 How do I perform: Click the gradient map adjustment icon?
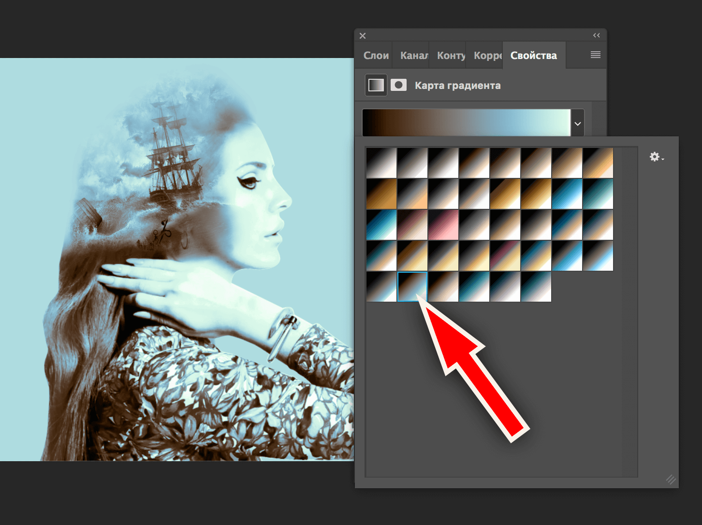[376, 85]
